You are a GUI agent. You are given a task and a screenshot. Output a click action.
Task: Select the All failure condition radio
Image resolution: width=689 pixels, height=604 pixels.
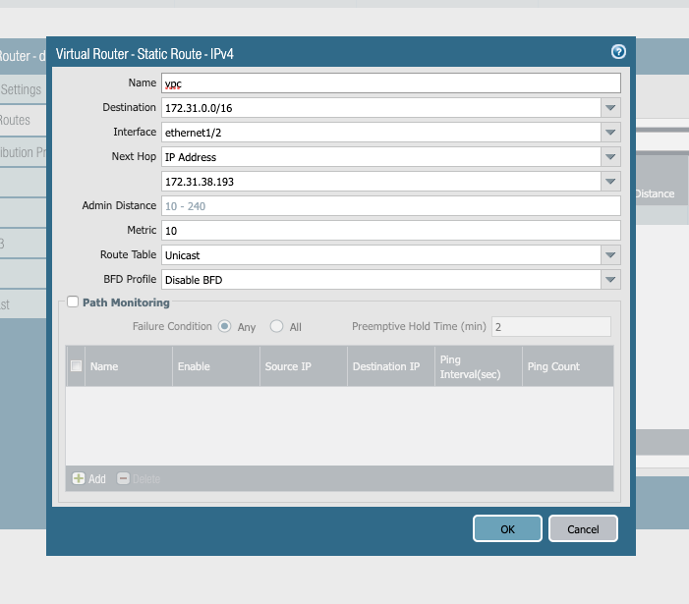click(x=277, y=326)
